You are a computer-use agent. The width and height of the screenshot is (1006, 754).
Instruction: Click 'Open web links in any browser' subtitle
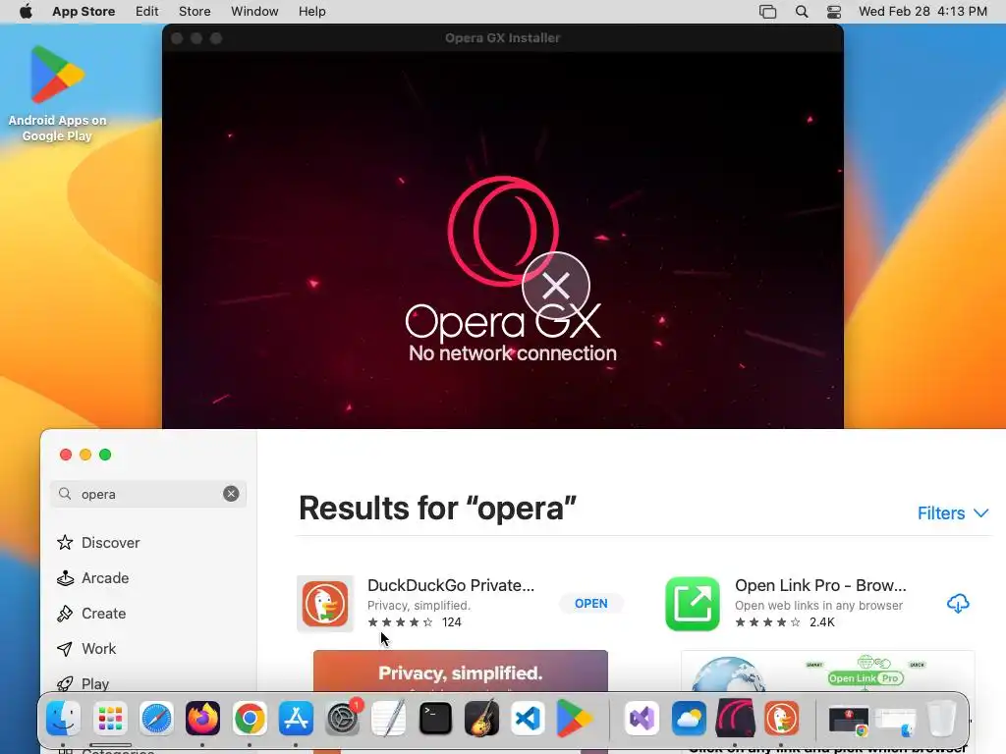818,606
